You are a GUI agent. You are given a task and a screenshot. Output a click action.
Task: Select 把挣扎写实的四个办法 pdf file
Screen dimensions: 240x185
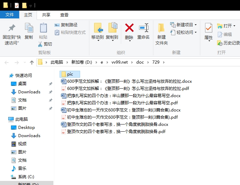(119, 103)
